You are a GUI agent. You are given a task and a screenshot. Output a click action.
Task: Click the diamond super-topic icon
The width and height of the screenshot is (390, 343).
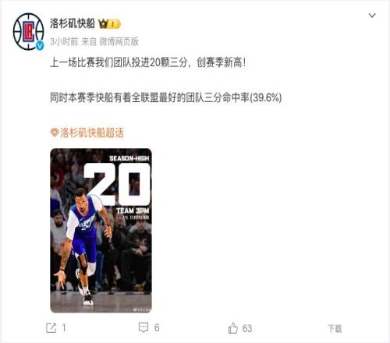click(x=55, y=133)
